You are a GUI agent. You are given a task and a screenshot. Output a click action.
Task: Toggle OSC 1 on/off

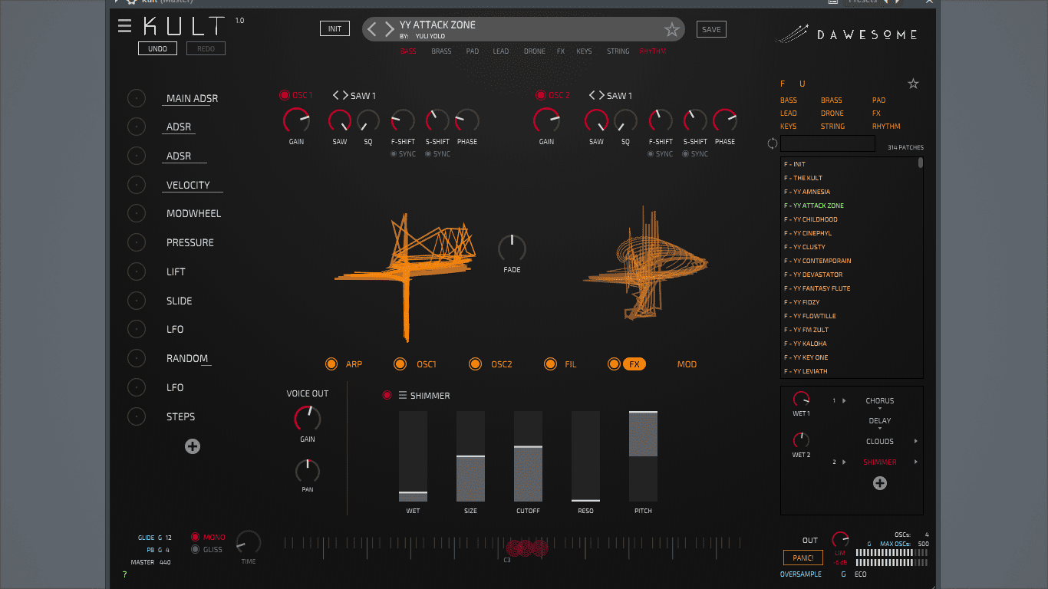point(285,96)
